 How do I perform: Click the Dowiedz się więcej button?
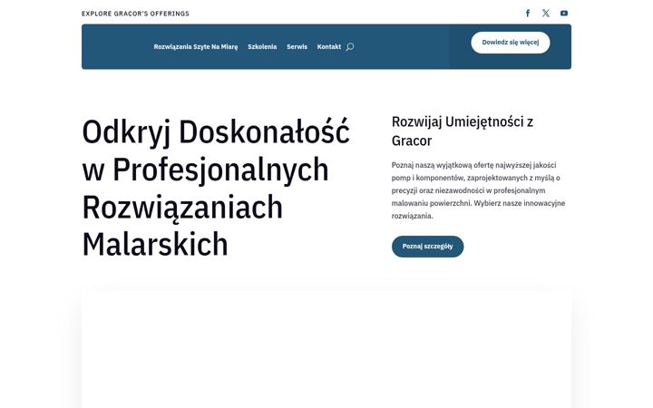tap(511, 43)
